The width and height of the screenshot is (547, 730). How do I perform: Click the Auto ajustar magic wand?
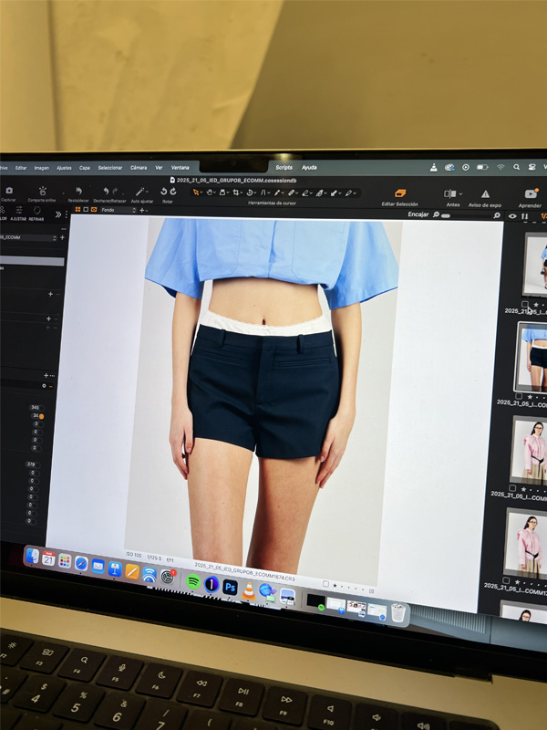[x=141, y=192]
